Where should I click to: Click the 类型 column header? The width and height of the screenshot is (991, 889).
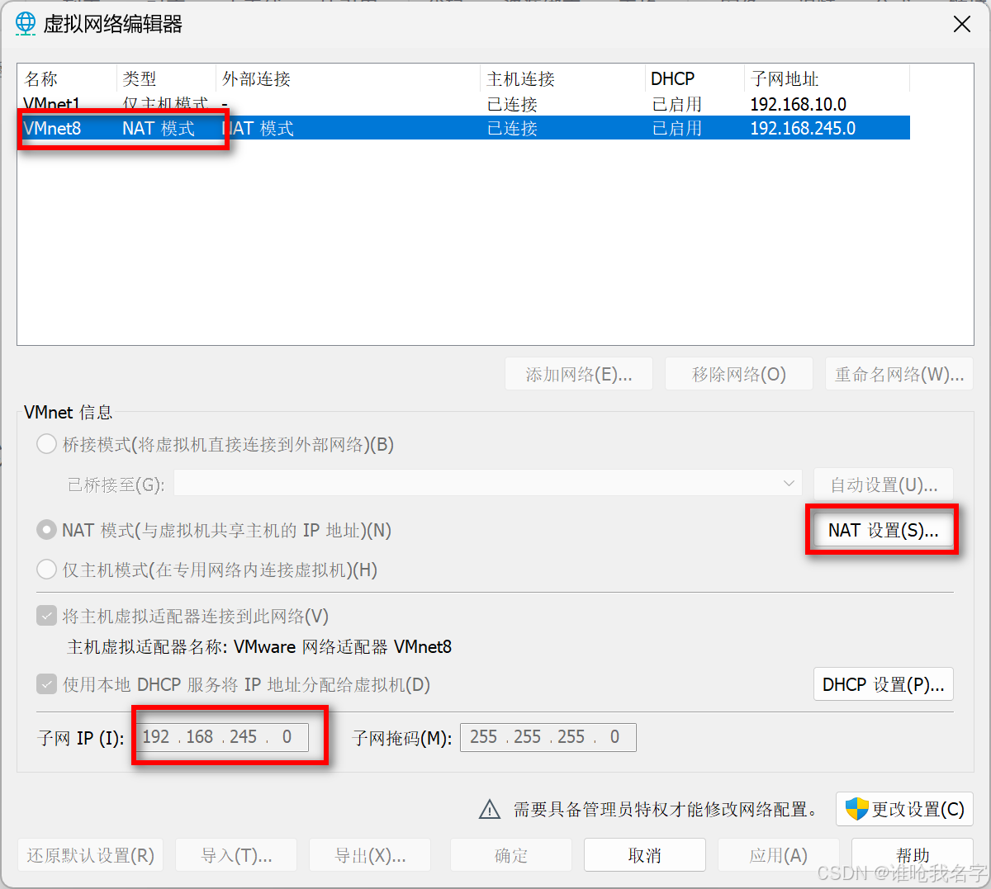point(166,79)
